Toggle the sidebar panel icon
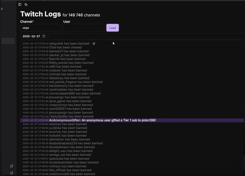The width and height of the screenshot is (245, 176). tap(20, 4)
